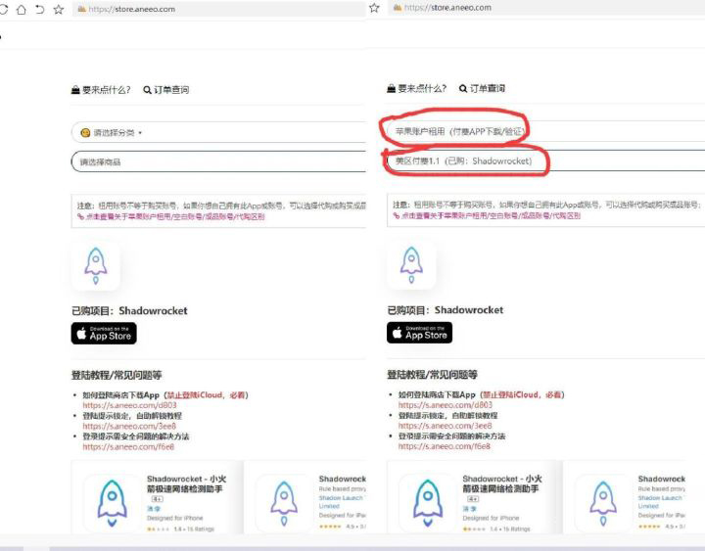Click the bookmark star beside the right address bar
Viewport: 705px width, 551px height.
tap(375, 8)
